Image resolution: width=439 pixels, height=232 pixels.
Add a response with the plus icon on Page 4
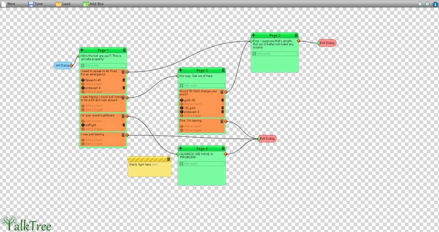click(180, 148)
